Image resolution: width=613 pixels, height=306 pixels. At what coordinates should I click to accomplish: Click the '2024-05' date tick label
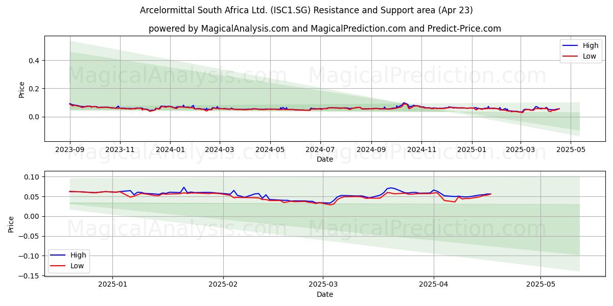270,149
